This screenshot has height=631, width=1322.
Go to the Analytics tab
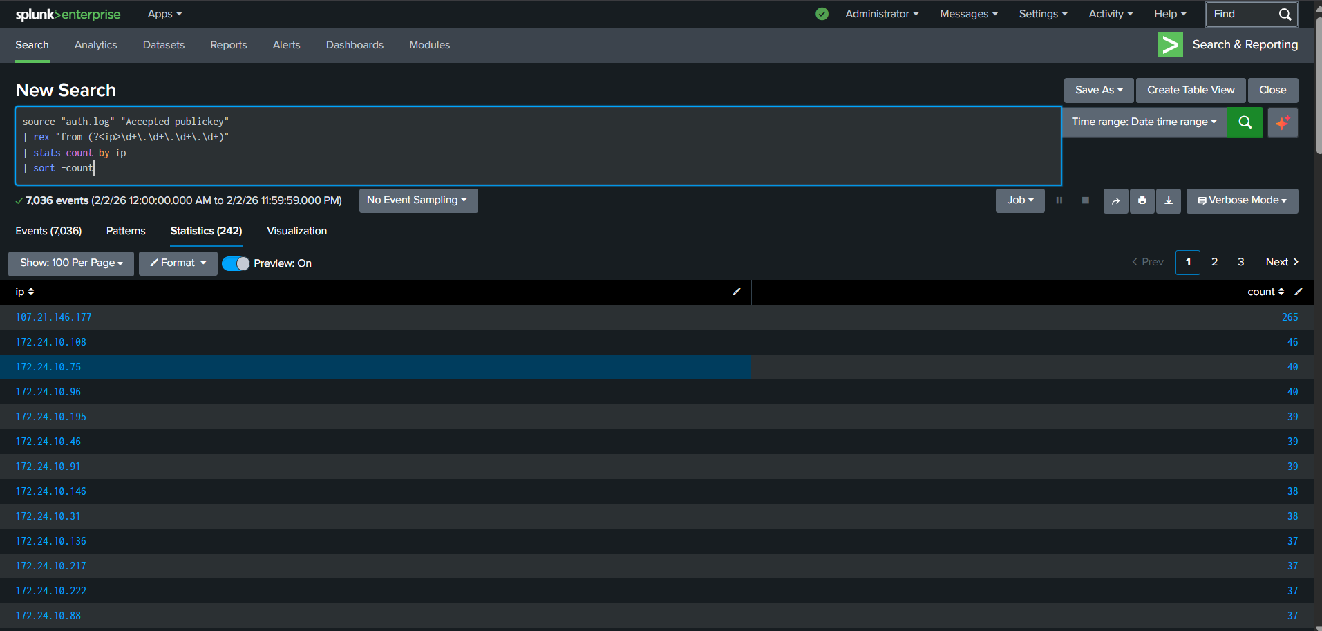[x=96, y=45]
